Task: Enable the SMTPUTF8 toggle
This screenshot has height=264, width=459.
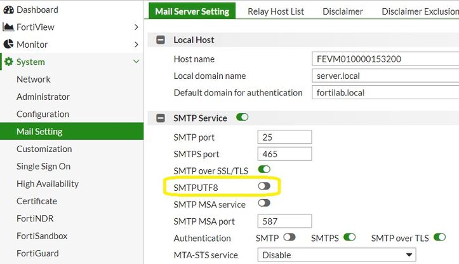Action: 263,186
